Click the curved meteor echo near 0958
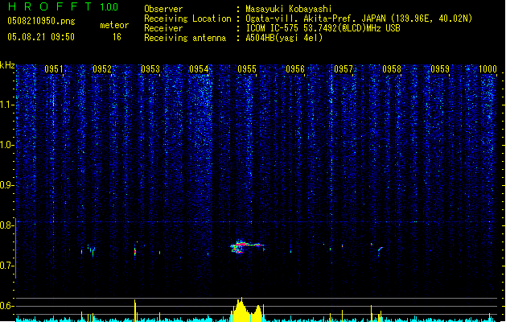The image size is (506, 322). coord(380,250)
